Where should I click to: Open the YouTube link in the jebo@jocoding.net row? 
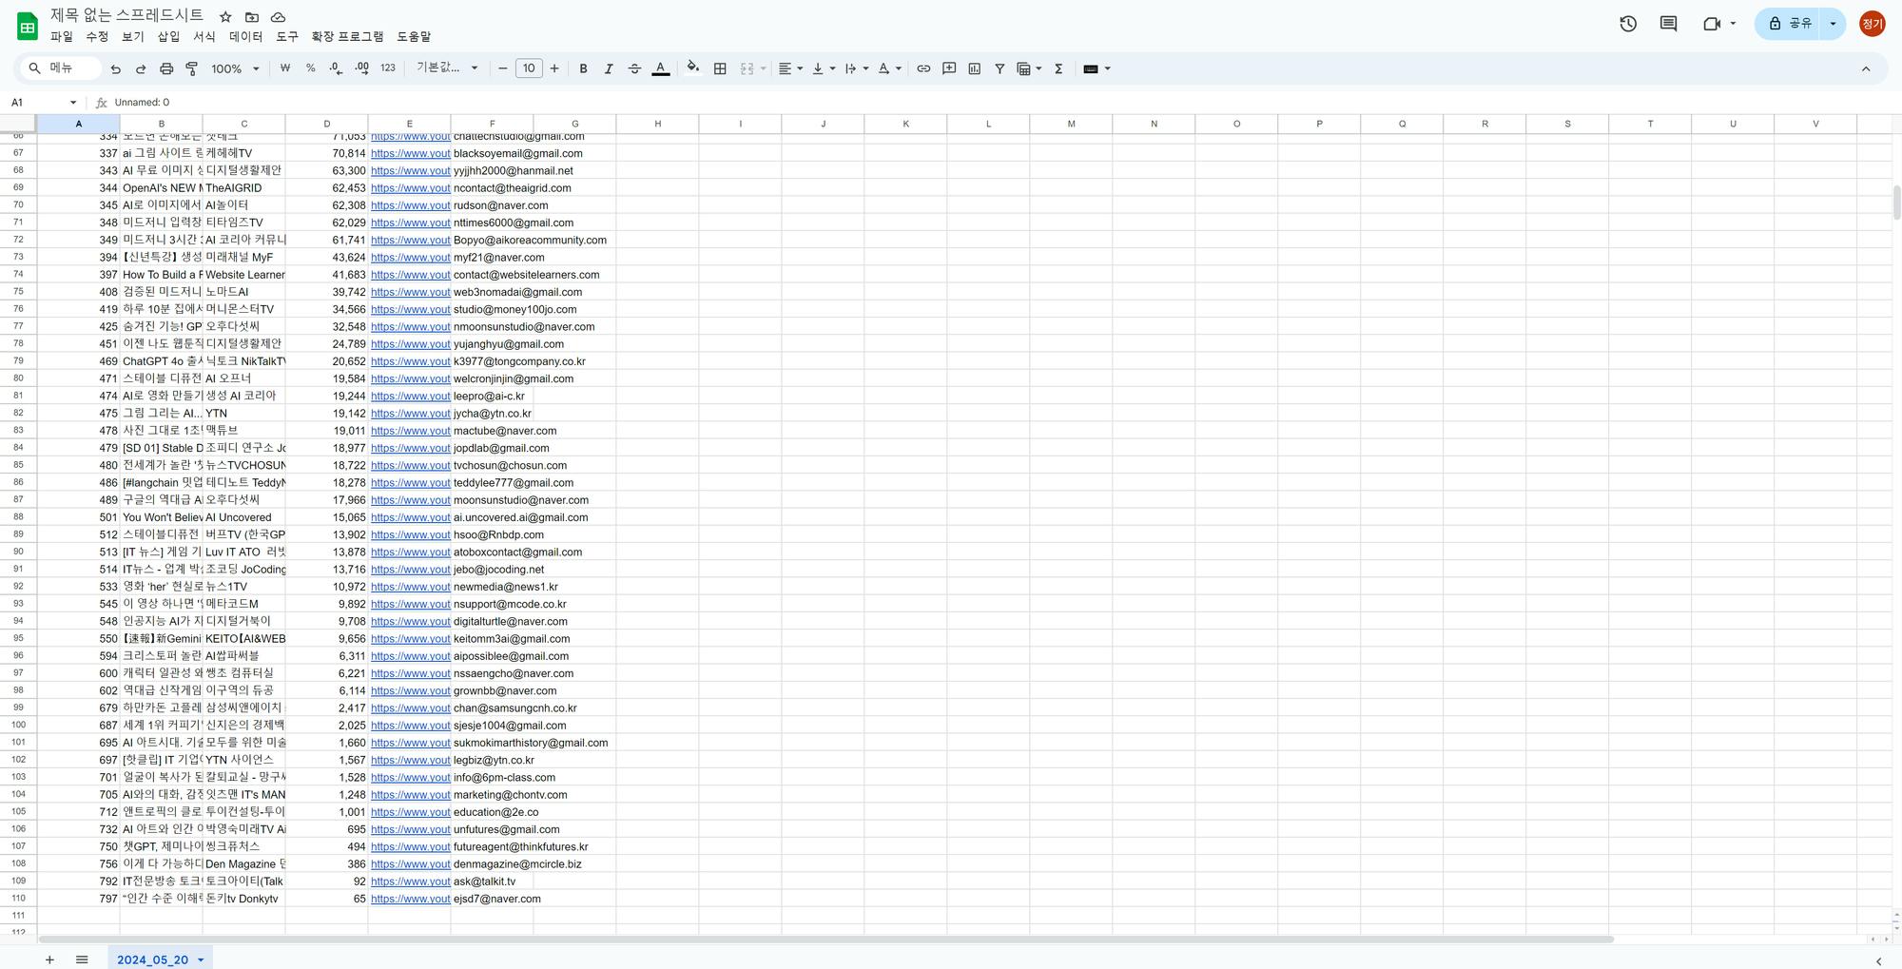410,570
